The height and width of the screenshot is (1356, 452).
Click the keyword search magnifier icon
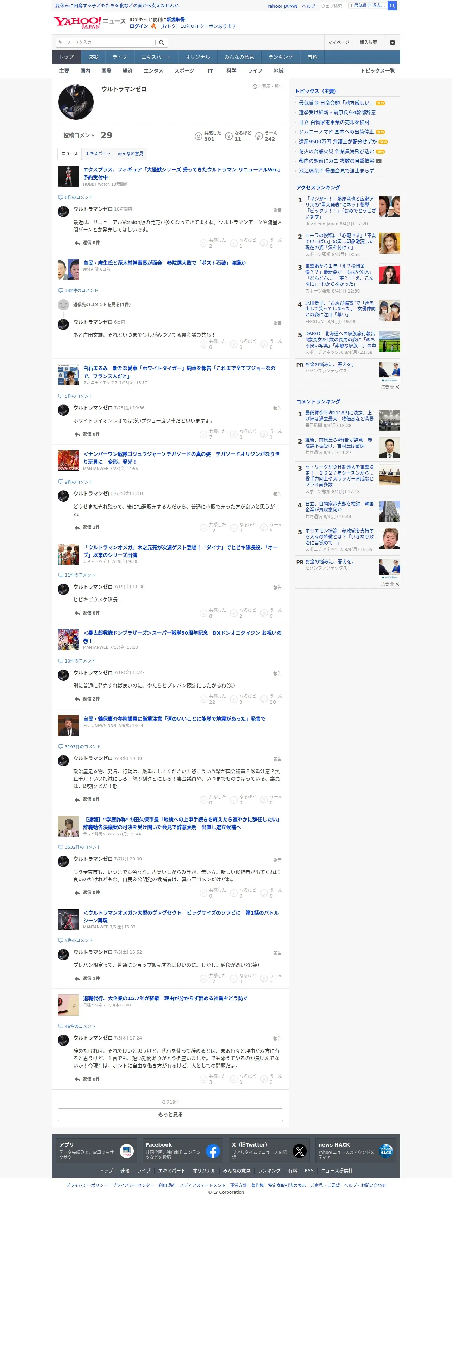(x=162, y=42)
